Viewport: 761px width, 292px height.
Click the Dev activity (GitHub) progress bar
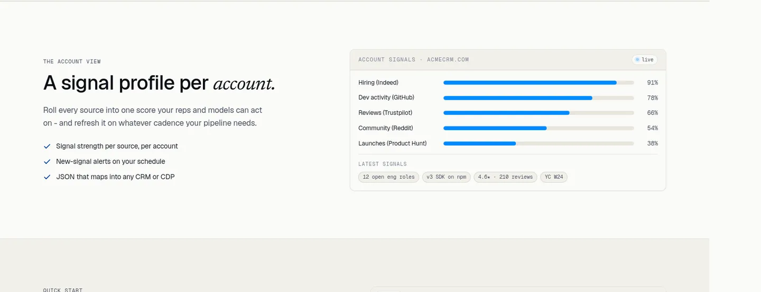click(539, 98)
